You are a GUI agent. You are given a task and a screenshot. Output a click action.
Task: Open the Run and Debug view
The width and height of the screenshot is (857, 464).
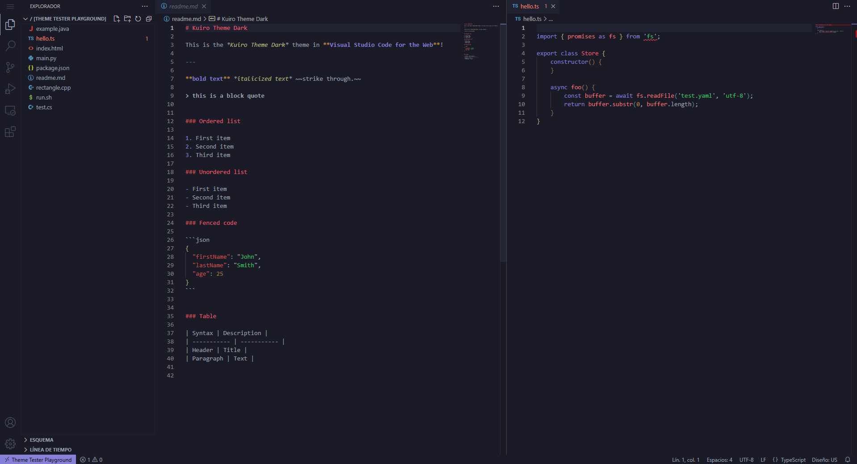point(10,89)
